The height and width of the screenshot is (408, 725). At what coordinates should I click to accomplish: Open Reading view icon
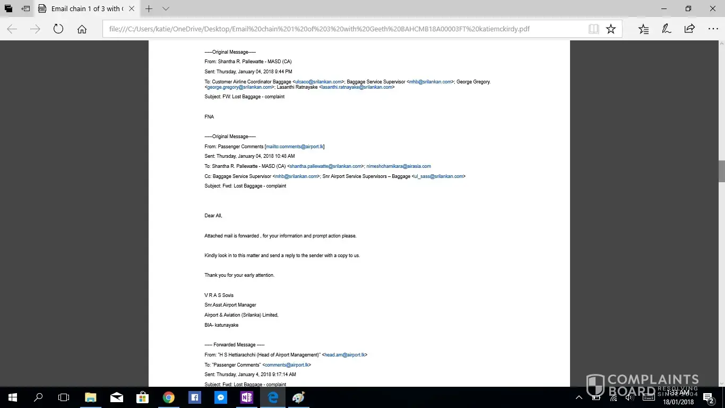click(594, 29)
